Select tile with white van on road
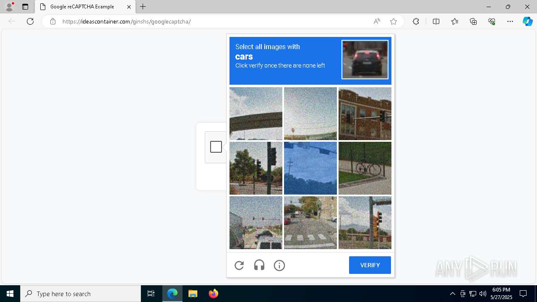 point(256,223)
